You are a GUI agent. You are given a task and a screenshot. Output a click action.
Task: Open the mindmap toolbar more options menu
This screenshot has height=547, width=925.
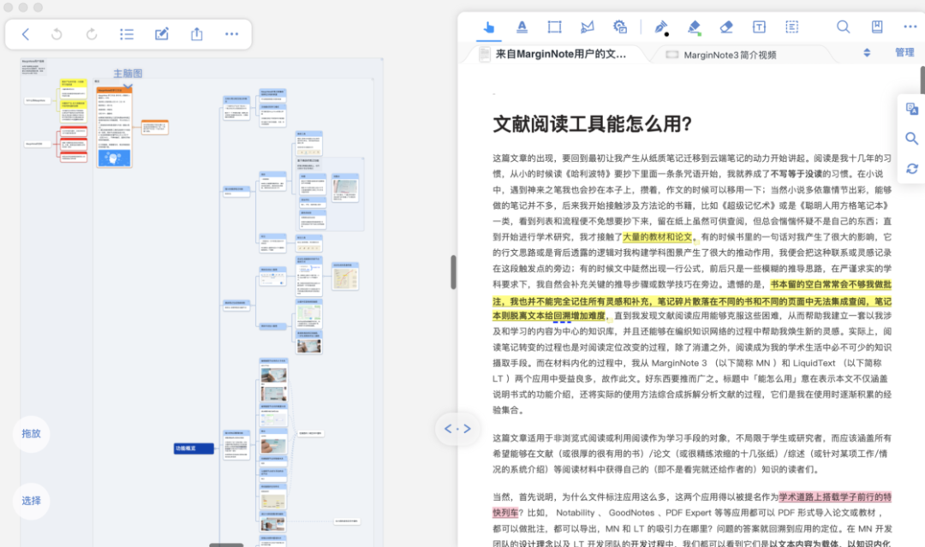[231, 34]
